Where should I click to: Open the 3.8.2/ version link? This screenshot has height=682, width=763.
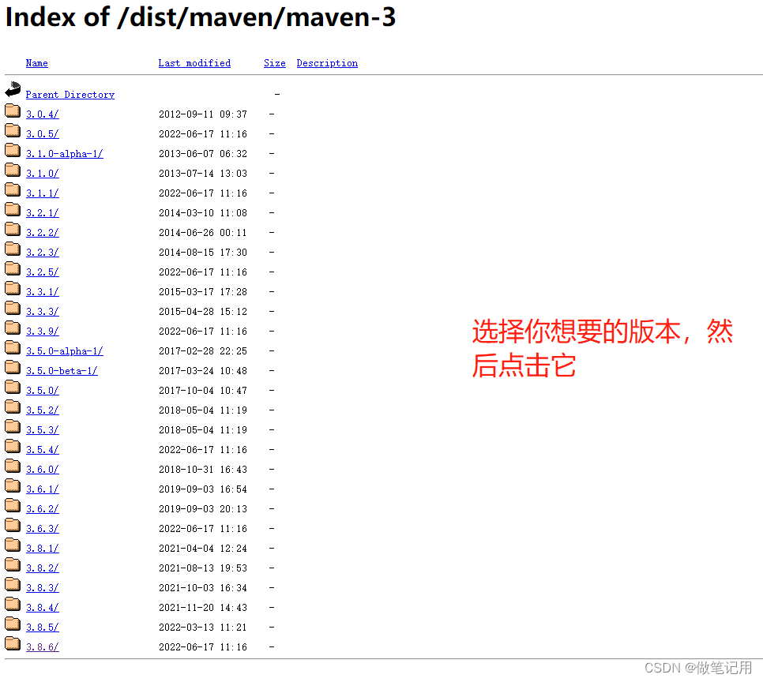pyautogui.click(x=43, y=568)
